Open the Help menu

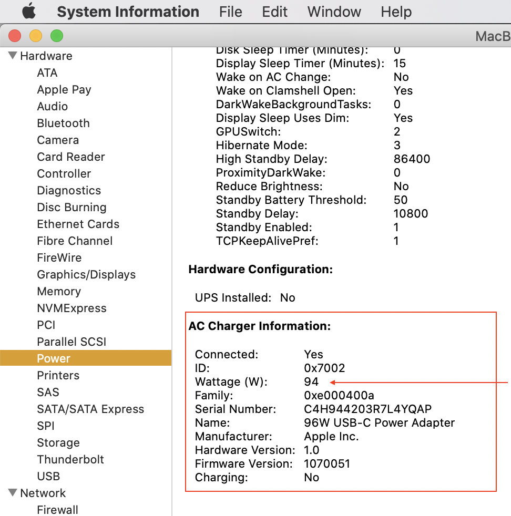[x=395, y=12]
